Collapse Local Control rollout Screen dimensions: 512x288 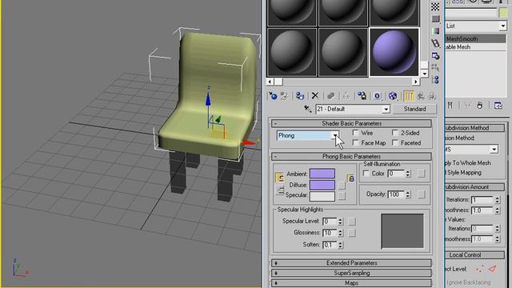point(474,255)
